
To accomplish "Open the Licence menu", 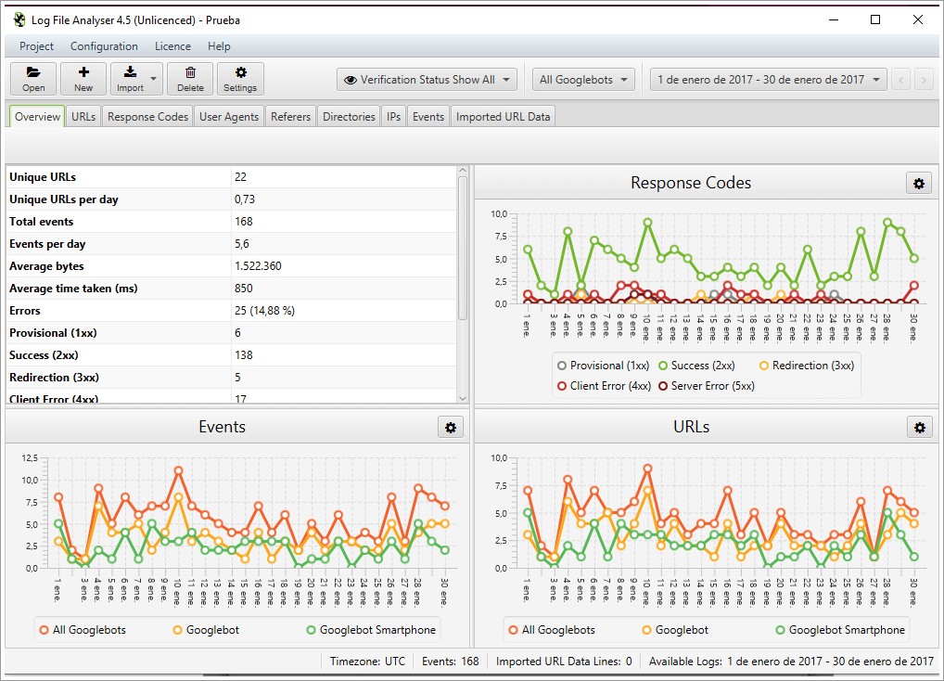I will click(x=172, y=45).
